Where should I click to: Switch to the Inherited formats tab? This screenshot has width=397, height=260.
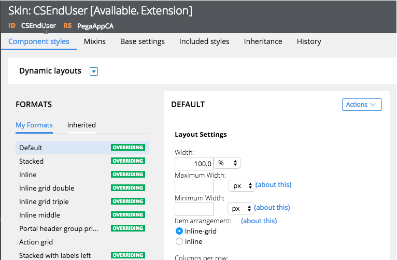click(81, 125)
